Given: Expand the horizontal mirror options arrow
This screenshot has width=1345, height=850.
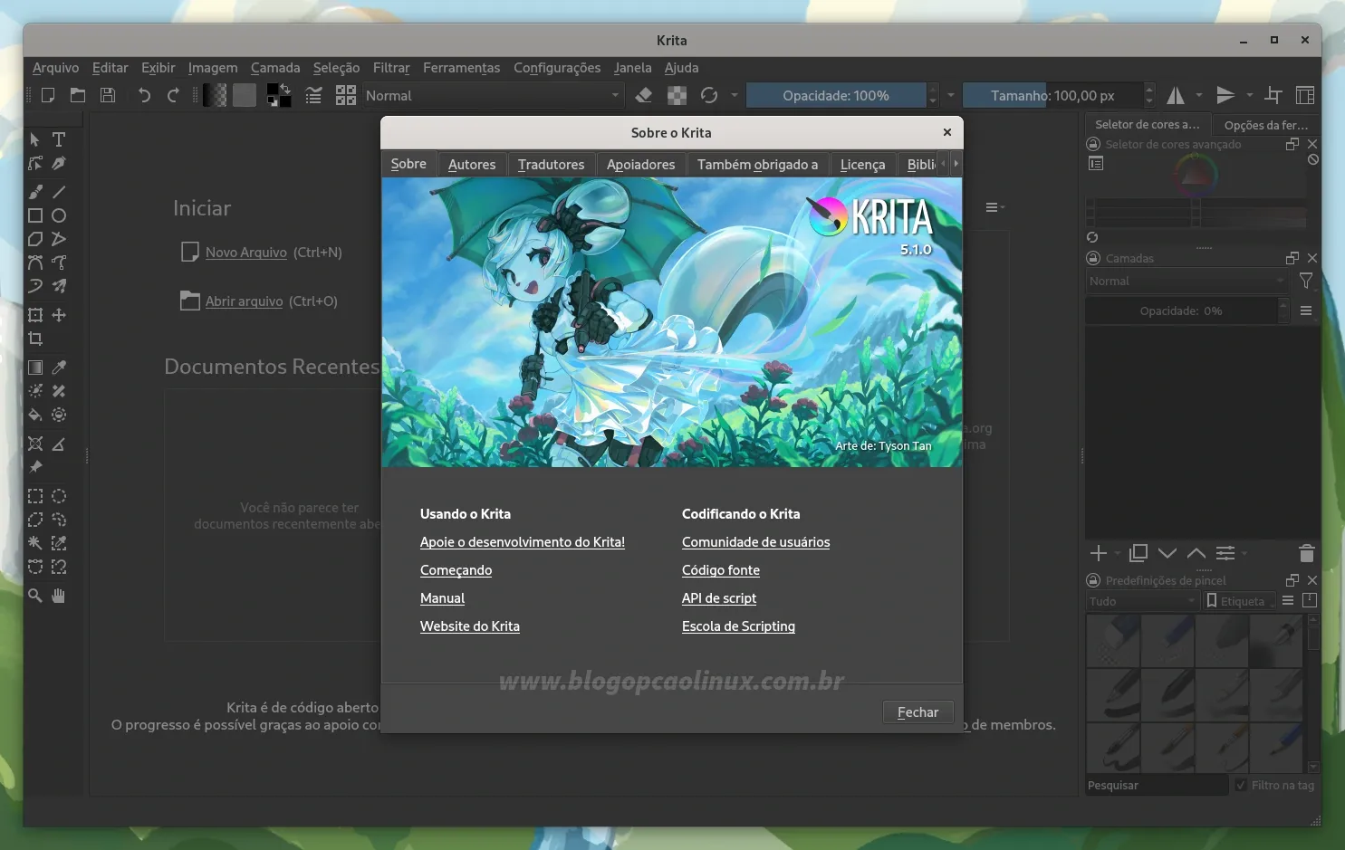Looking at the screenshot, I should tap(1199, 95).
